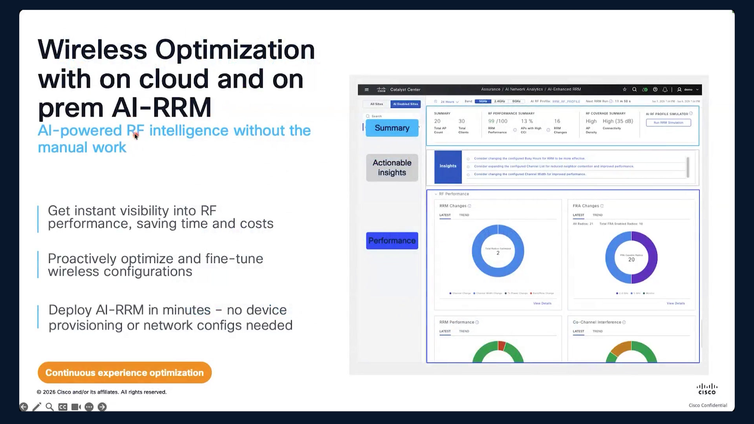Click the favorite star icon in Catalyst Center header

coord(624,90)
